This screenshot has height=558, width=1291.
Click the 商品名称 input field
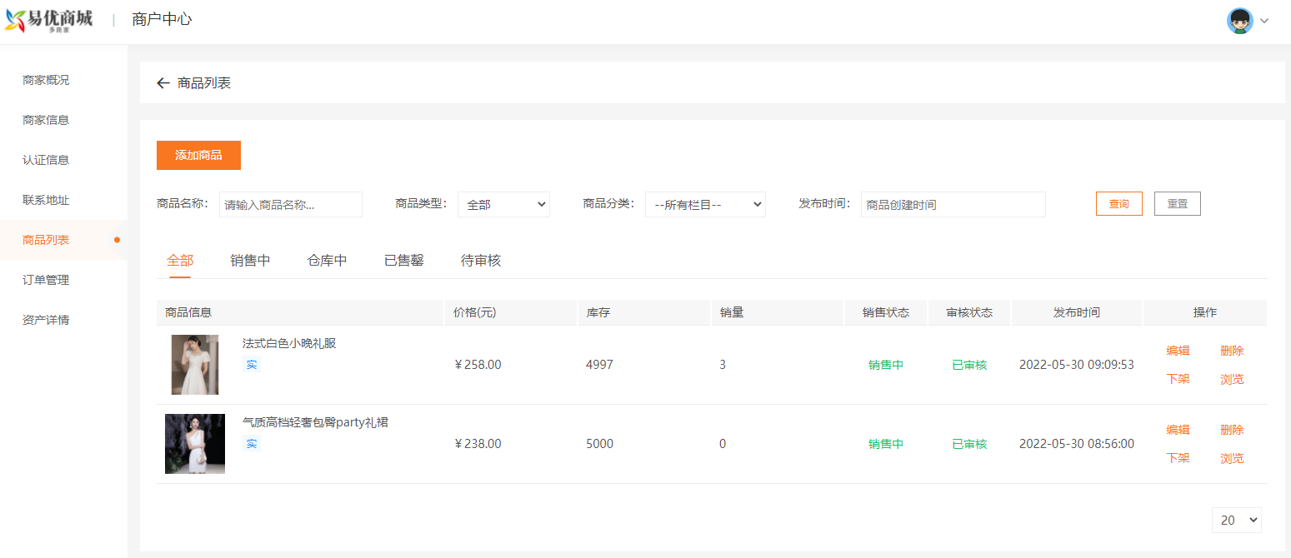[291, 204]
